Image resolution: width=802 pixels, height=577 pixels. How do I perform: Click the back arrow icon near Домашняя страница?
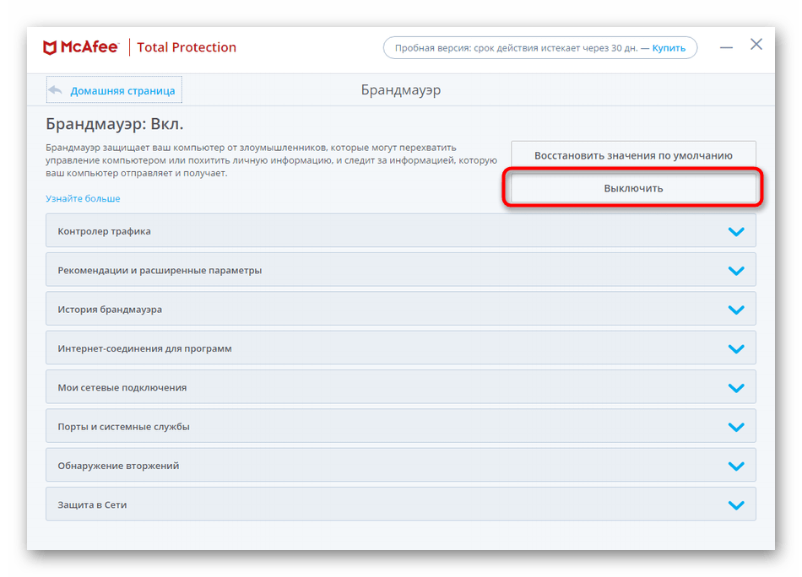[55, 90]
